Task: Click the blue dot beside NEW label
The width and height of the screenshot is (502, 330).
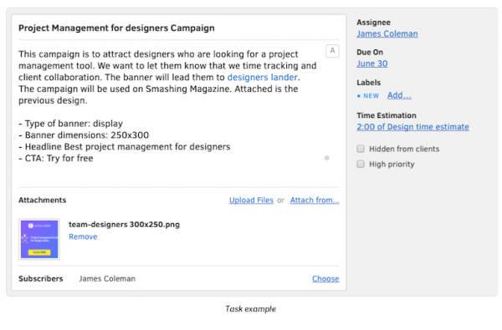Action: pos(359,96)
